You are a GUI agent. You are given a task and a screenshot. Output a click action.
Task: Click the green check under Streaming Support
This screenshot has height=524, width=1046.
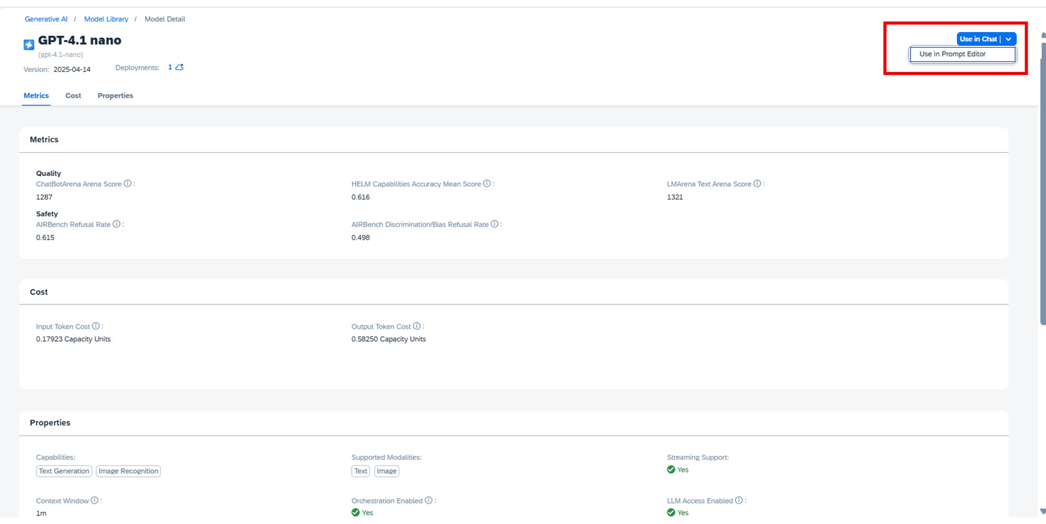[671, 469]
